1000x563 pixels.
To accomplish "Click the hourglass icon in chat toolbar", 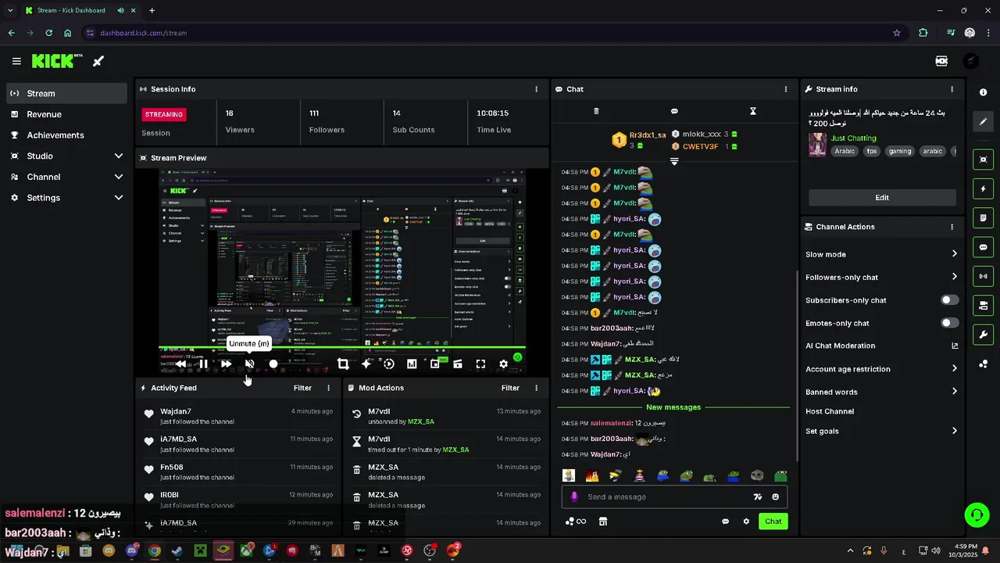I will 753,111.
